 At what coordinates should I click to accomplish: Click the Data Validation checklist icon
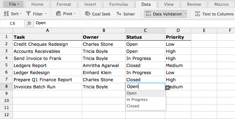pyautogui.click(x=149, y=14)
